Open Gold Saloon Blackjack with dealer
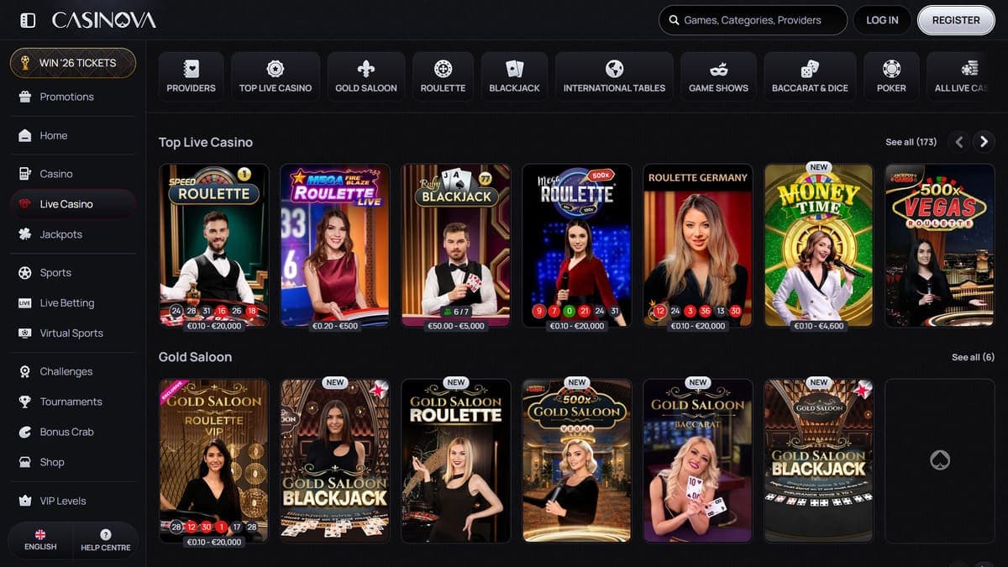This screenshot has width=1008, height=567. pyautogui.click(x=335, y=460)
